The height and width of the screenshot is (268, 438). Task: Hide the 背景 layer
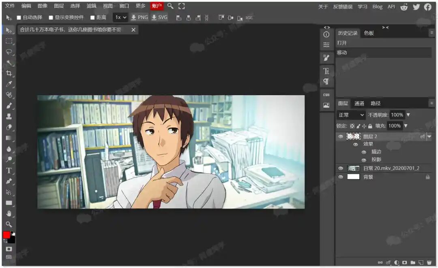pyautogui.click(x=341, y=177)
